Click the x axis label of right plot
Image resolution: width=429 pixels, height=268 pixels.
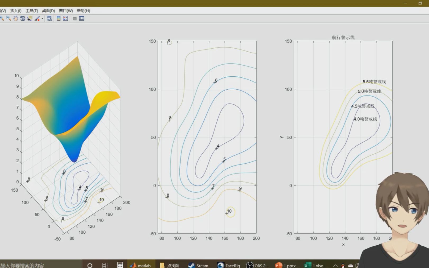343,244
